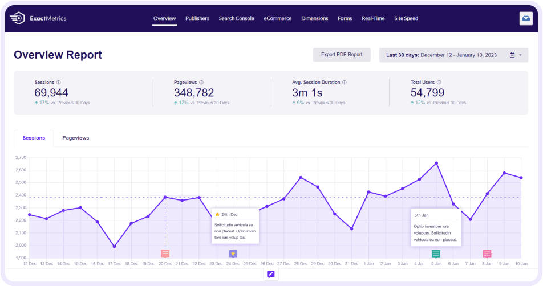Viewport: 543px width, 286px height.
Task: Go to the Search Console report
Action: tap(236, 18)
